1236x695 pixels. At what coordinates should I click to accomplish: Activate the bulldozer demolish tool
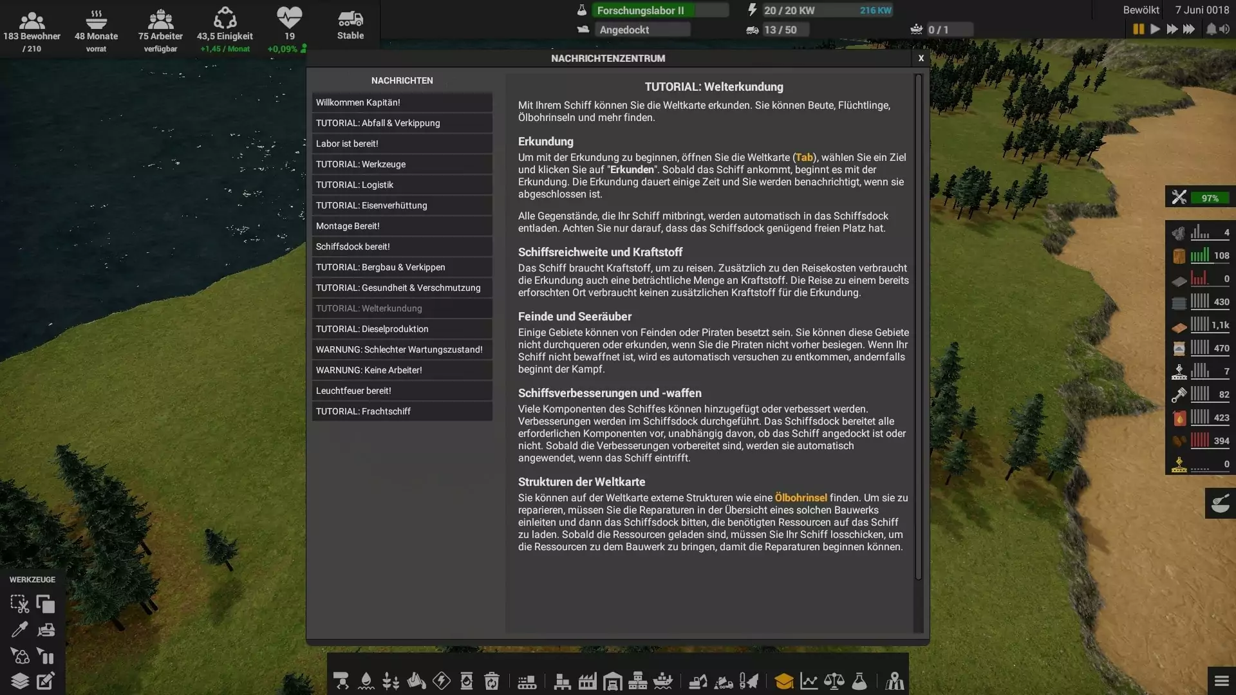[x=46, y=629]
